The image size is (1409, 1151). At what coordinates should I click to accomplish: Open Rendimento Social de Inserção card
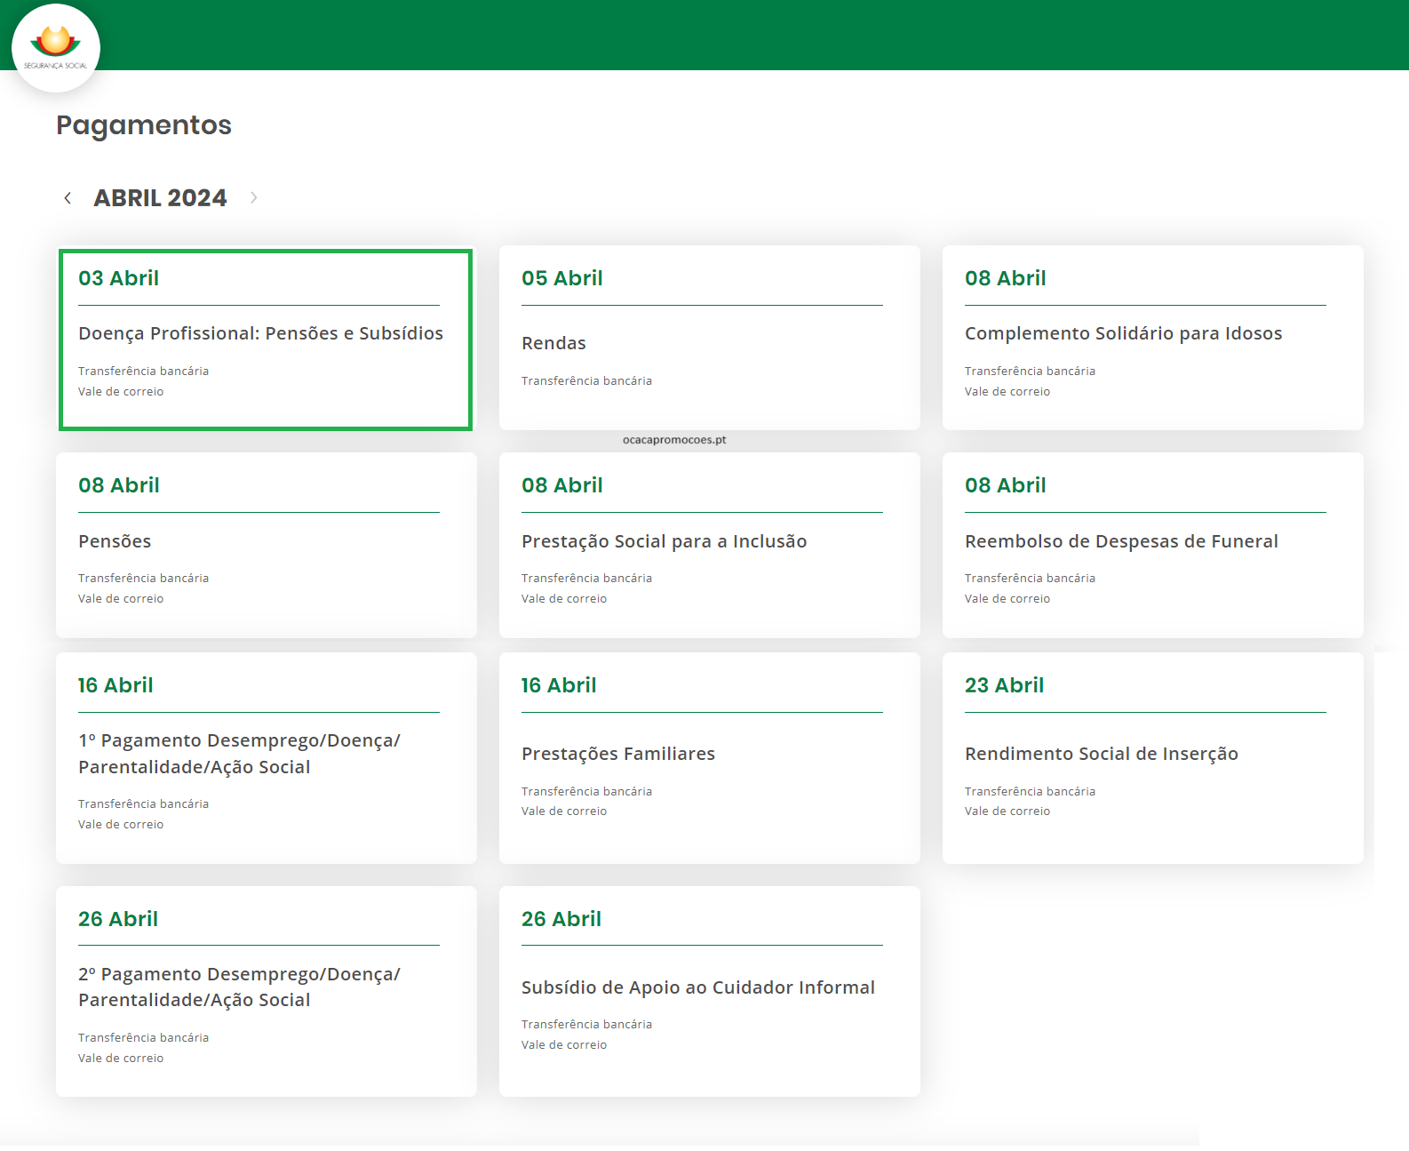pos(1101,755)
